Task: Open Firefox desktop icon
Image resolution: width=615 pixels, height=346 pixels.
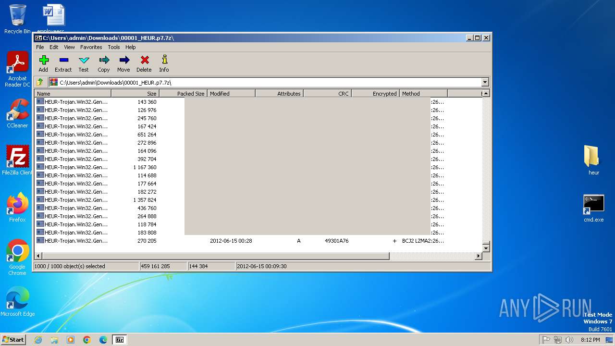Action: (17, 208)
